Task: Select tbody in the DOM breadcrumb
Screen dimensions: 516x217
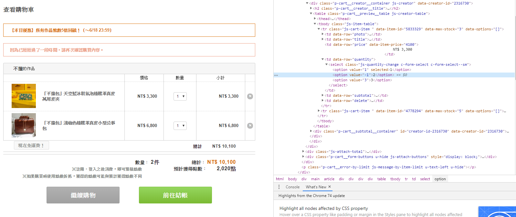Action: [395, 179]
